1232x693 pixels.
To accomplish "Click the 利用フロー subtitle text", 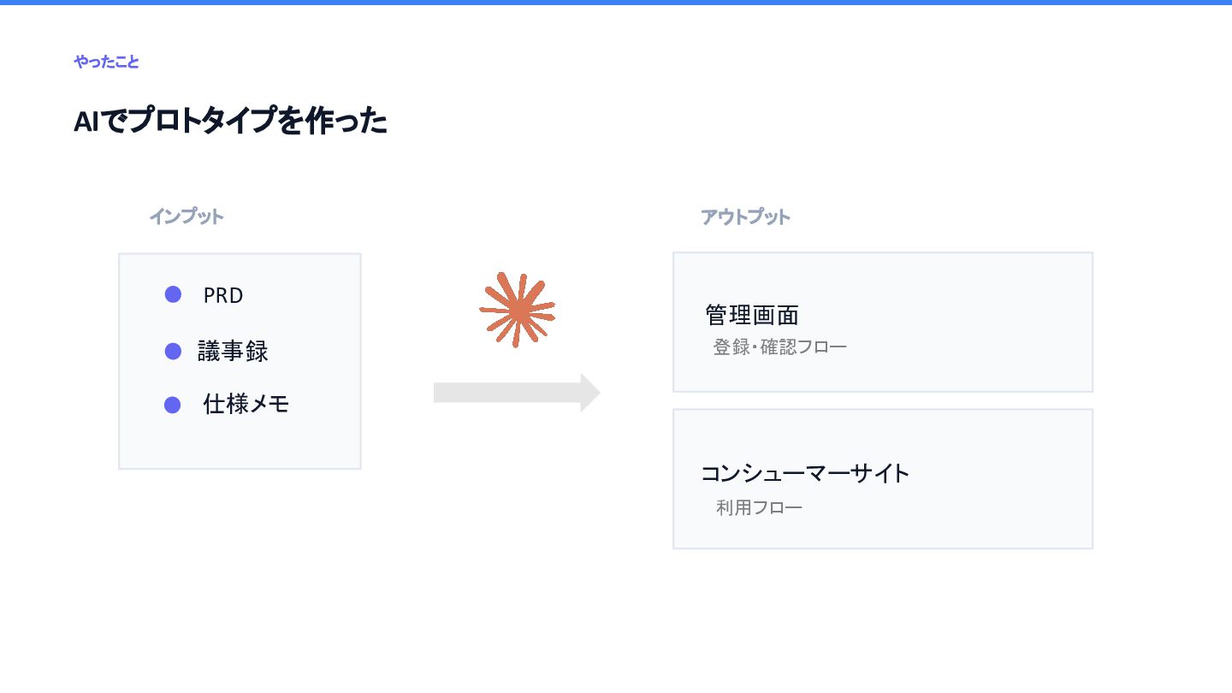I will tap(759, 507).
